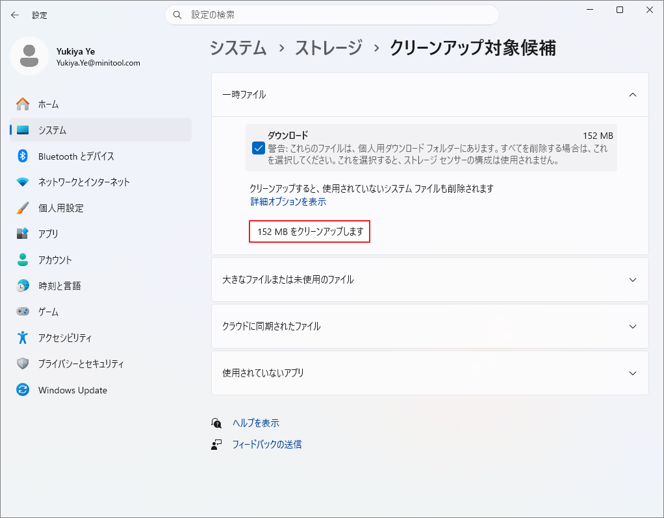The height and width of the screenshot is (518, 664).
Task: Click the 時刻と言語 globe clock icon
Action: pyautogui.click(x=23, y=286)
